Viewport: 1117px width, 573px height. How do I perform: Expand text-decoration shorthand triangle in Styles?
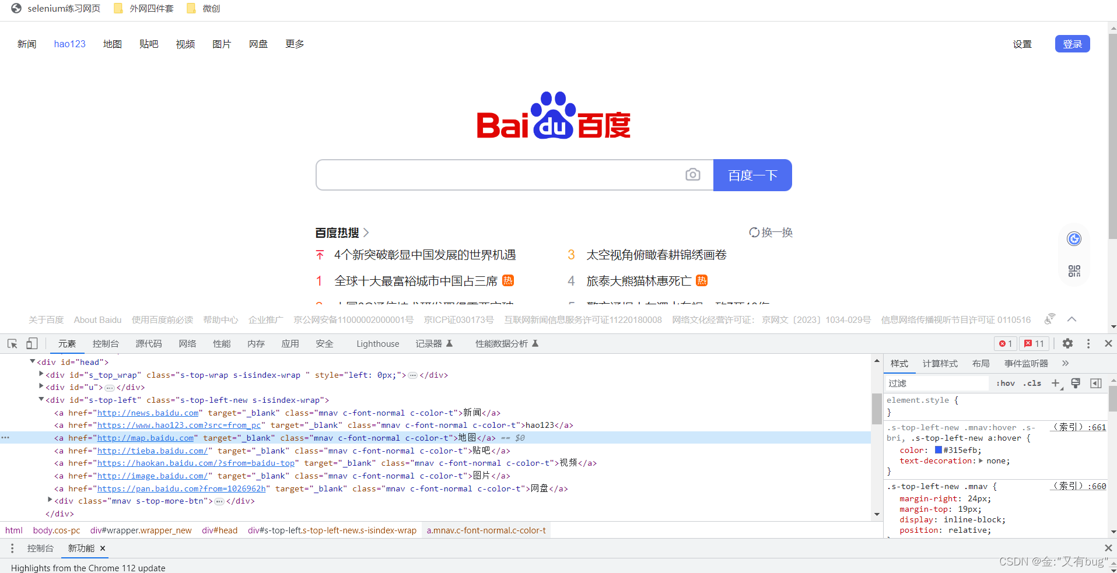(x=981, y=460)
